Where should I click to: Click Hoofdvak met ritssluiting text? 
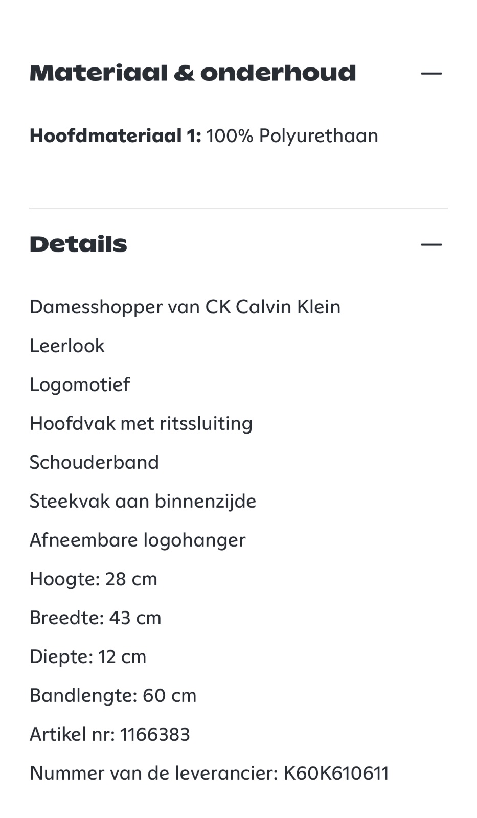141,423
